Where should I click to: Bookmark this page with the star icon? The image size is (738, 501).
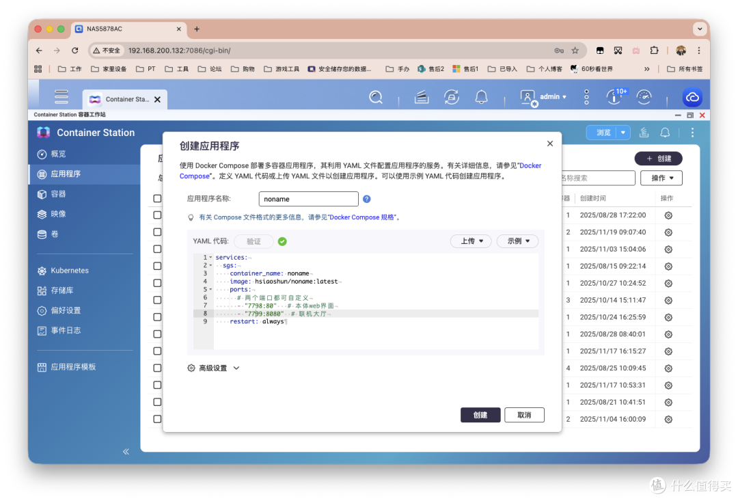(575, 51)
